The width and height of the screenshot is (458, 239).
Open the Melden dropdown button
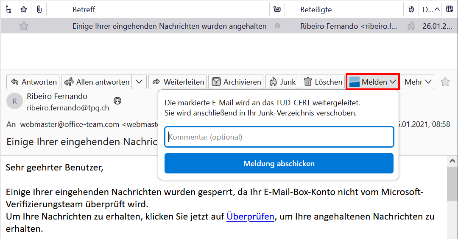(373, 82)
